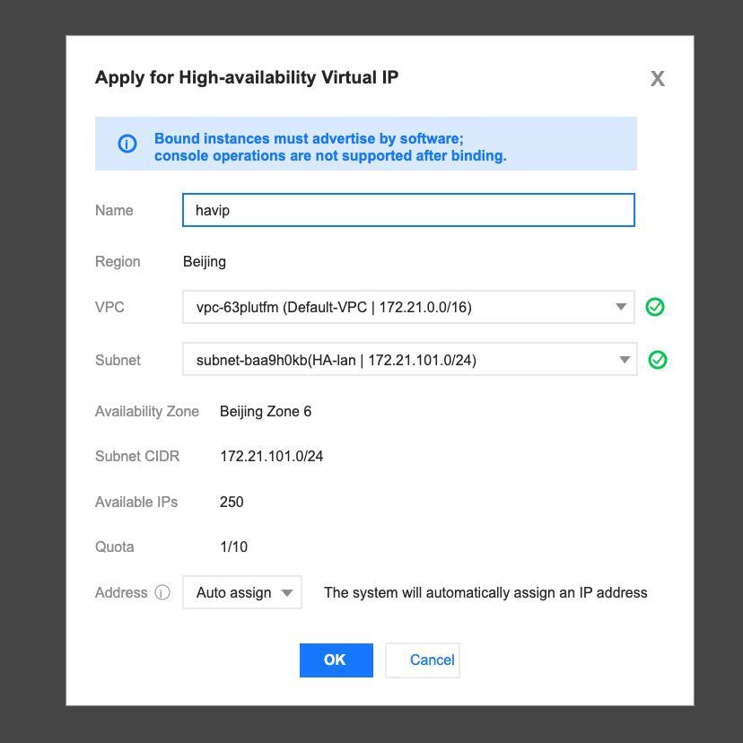Click the dialog title 'Apply for High-availability Virtual IP'
The image size is (743, 743).
[247, 78]
